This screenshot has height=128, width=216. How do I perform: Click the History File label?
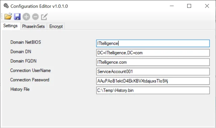pyautogui.click(x=20, y=89)
